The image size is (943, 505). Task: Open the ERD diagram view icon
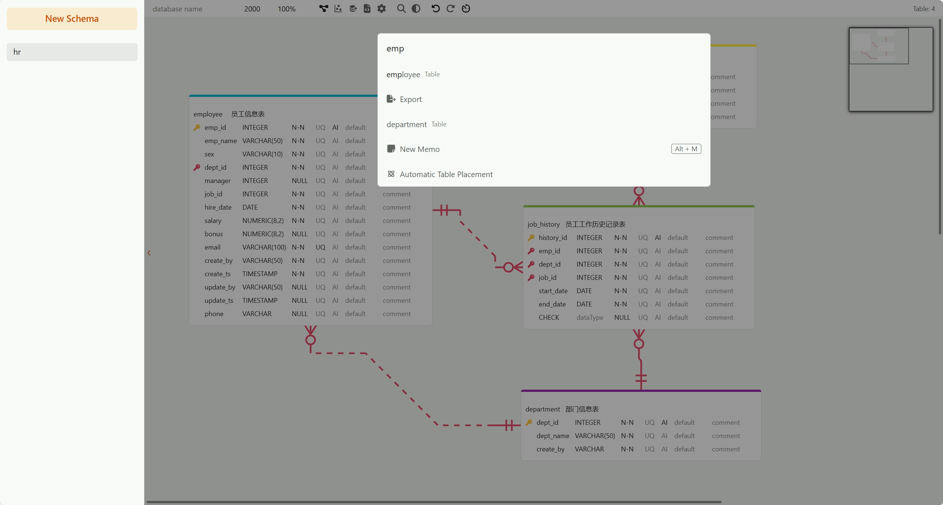point(323,9)
